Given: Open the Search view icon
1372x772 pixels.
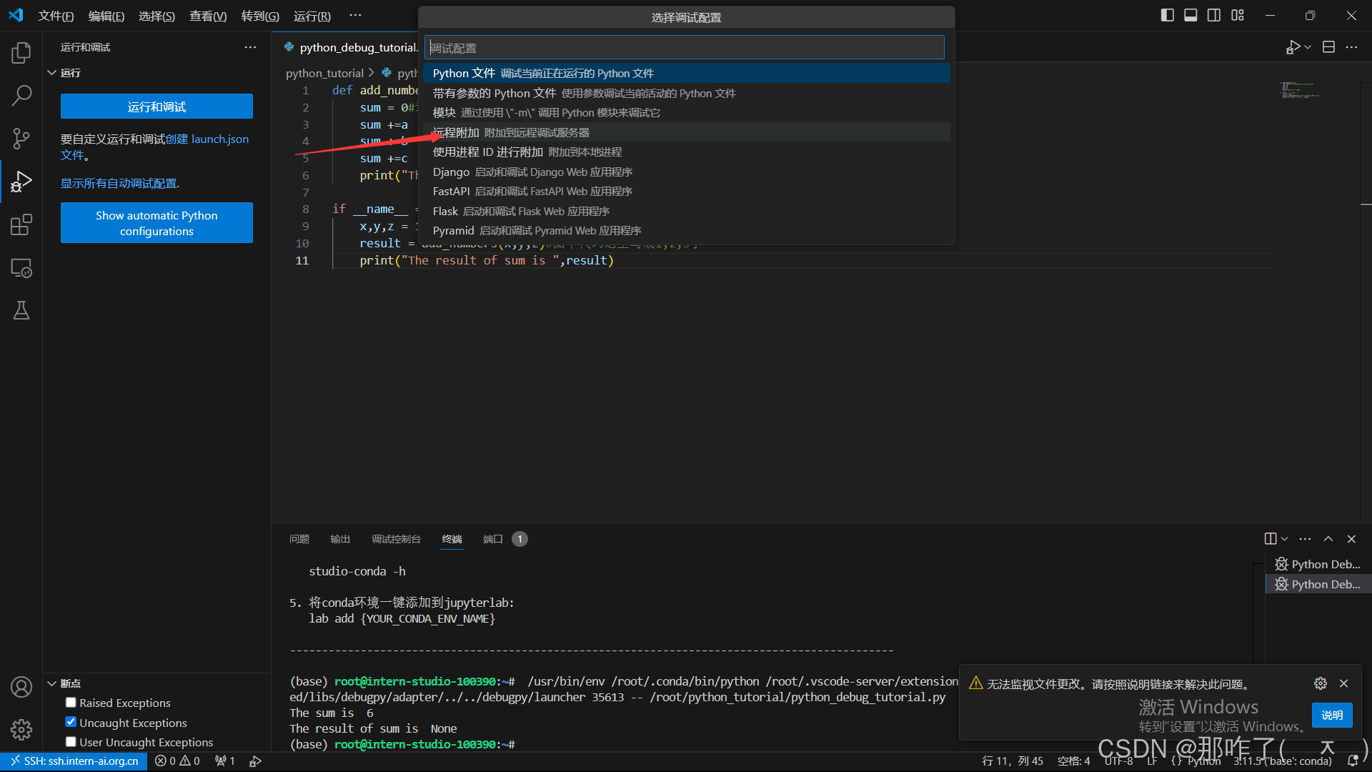Looking at the screenshot, I should pyautogui.click(x=21, y=95).
